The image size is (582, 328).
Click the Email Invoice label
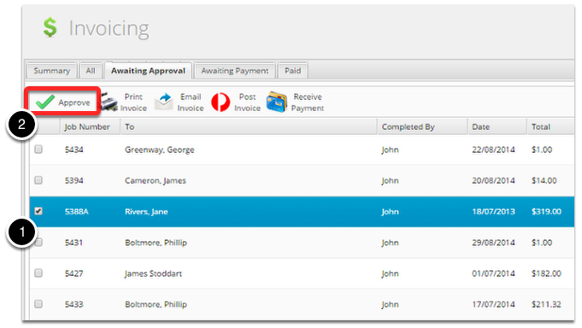(191, 102)
